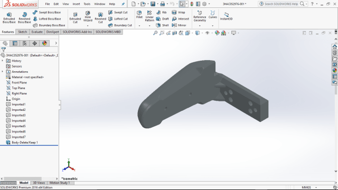This screenshot has width=338, height=190.
Task: Expand more manager tabs with chevron
Action: pyautogui.click(x=56, y=43)
